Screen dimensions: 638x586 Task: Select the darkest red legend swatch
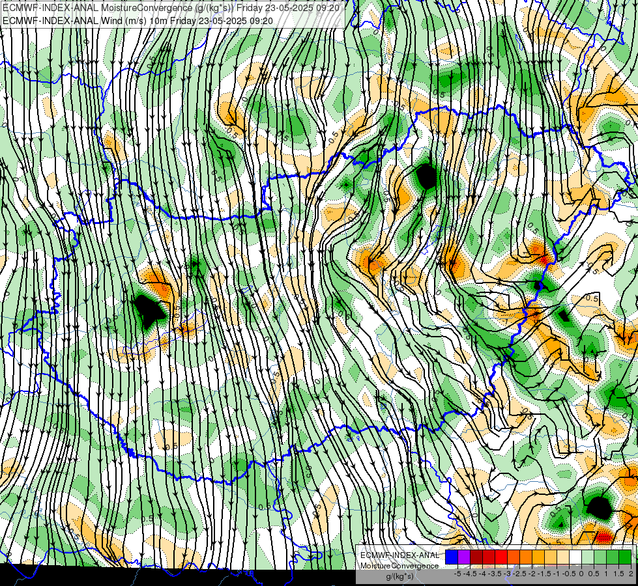click(x=476, y=557)
